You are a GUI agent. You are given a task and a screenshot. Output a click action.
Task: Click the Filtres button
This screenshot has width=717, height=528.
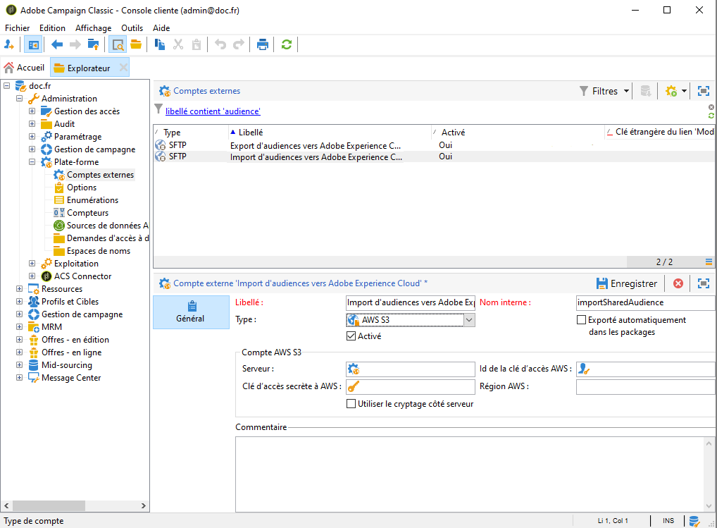(599, 91)
